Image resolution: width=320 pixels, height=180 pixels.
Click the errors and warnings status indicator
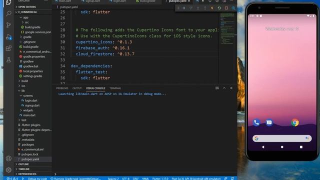coord(12,178)
